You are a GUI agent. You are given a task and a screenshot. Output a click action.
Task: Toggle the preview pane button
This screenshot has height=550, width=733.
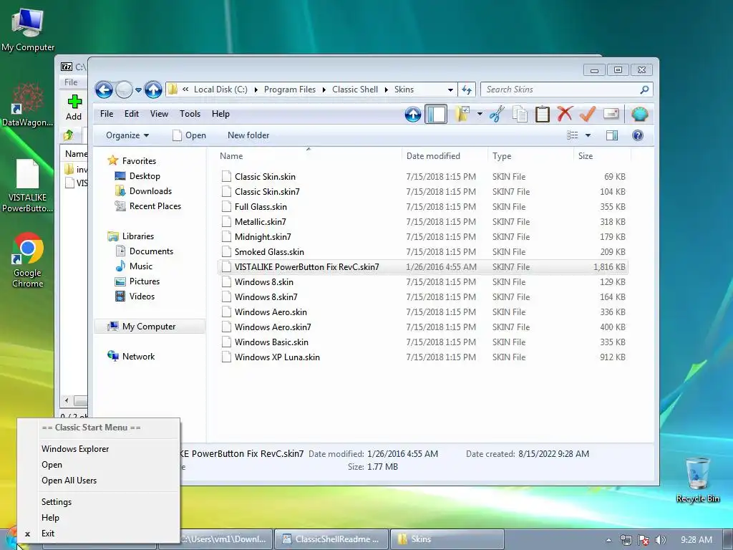coord(611,135)
